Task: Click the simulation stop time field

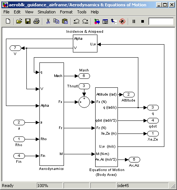Action: click(161, 22)
